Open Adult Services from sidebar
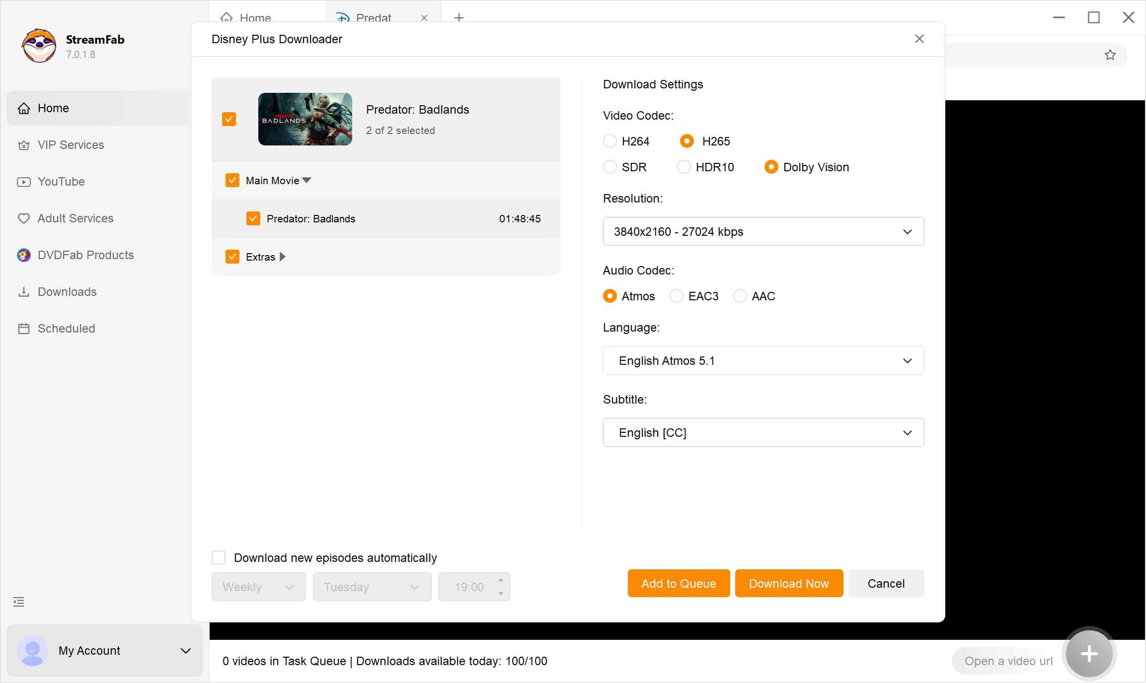The width and height of the screenshot is (1146, 683). (x=75, y=218)
